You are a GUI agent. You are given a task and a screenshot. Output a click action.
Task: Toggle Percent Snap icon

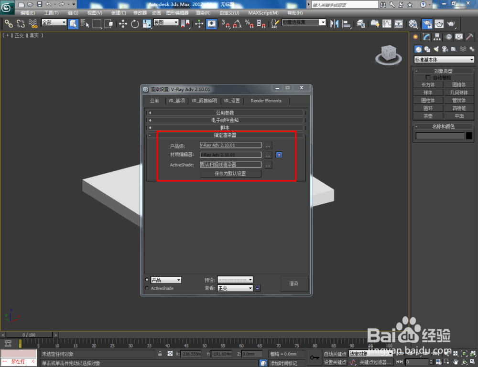coord(249,23)
